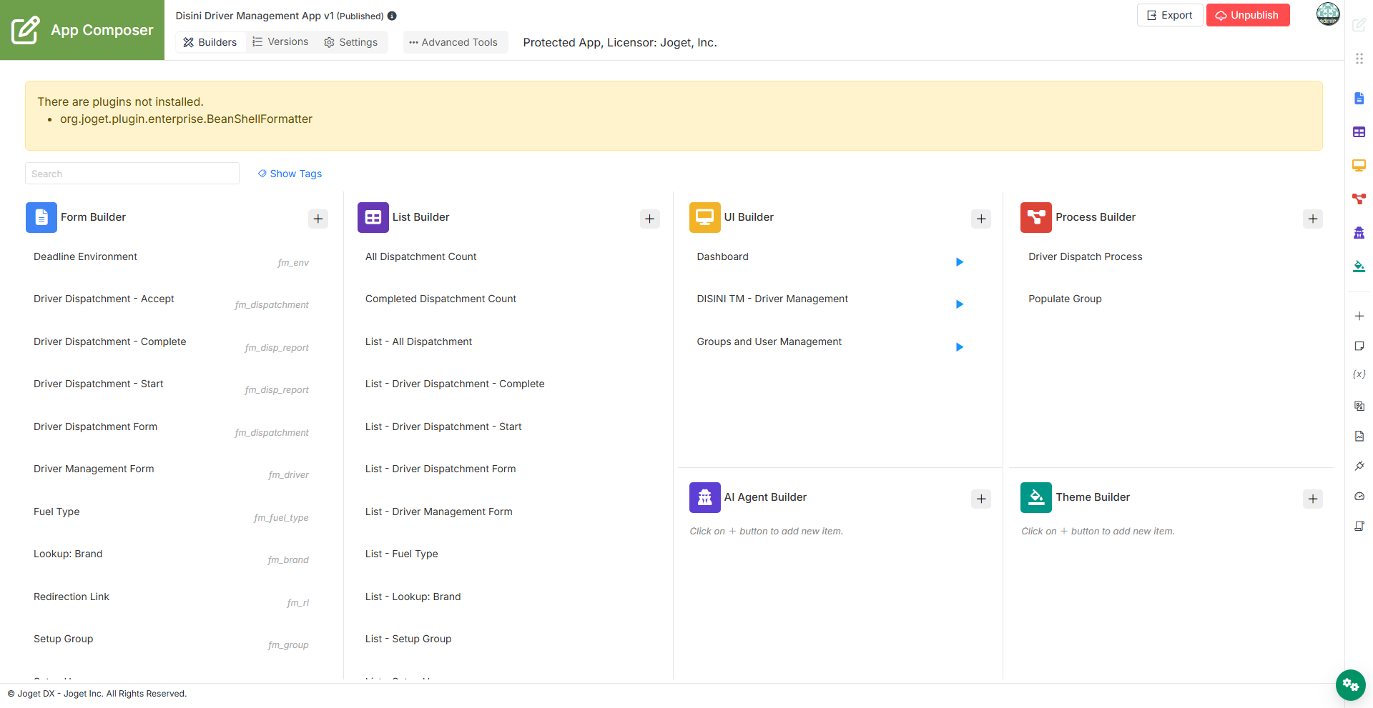Open List - Setup Group
This screenshot has height=708, width=1373.
pyautogui.click(x=408, y=639)
